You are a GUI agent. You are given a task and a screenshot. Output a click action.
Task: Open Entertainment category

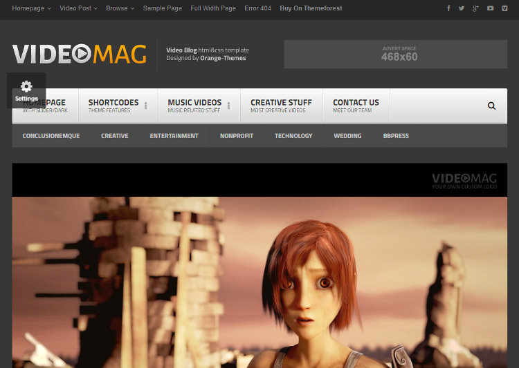[x=174, y=136]
